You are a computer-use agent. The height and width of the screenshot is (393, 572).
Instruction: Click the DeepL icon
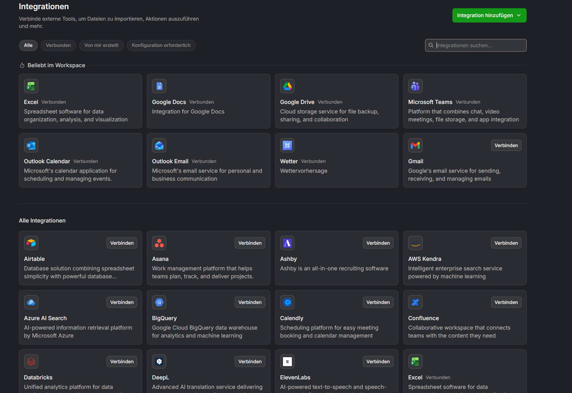click(x=159, y=362)
